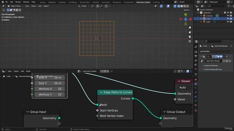Hide the Collection via its eye icon
The image size is (234, 131).
tap(228, 13)
